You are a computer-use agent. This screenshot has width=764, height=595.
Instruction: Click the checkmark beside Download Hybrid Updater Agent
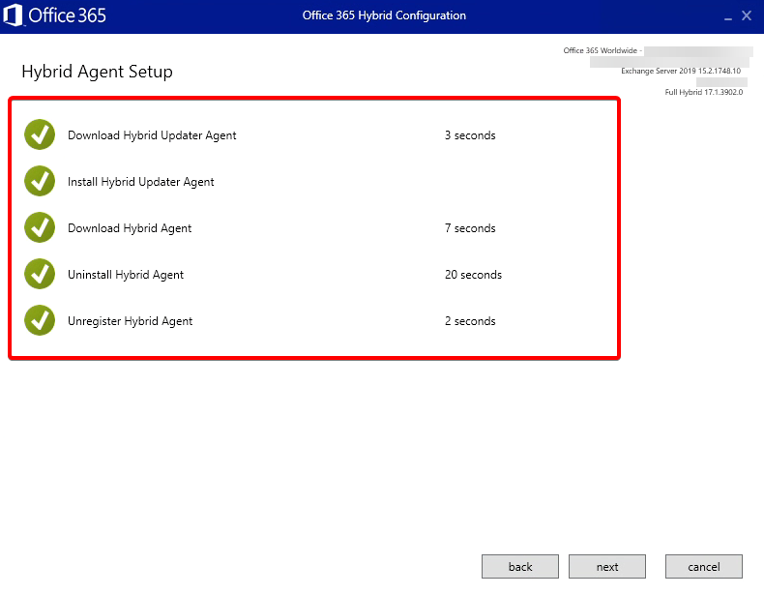40,135
